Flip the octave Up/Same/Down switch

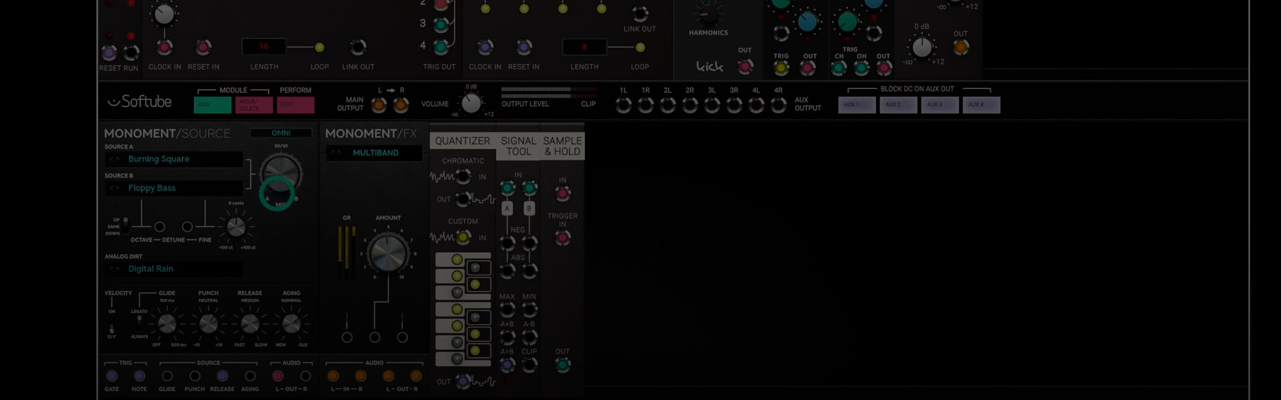click(125, 227)
